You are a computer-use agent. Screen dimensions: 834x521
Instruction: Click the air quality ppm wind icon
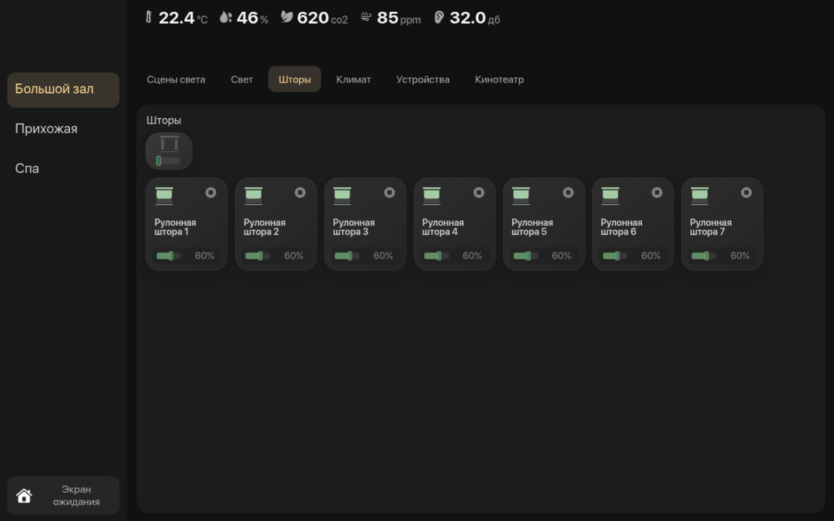click(366, 17)
